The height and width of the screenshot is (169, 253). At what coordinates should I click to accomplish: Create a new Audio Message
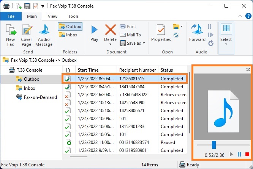44,35
